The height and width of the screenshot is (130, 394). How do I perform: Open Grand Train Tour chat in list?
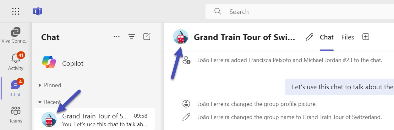click(94, 120)
